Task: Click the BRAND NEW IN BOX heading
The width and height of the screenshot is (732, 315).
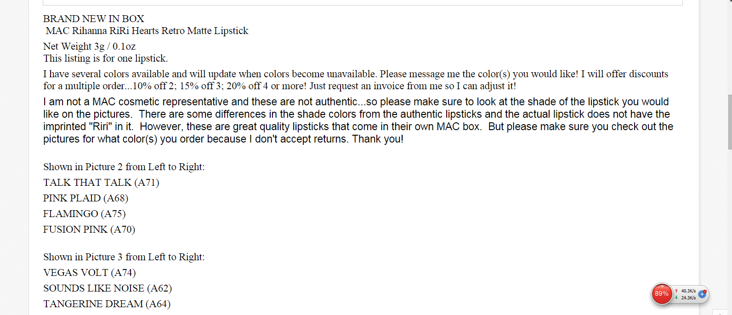Action: tap(94, 19)
